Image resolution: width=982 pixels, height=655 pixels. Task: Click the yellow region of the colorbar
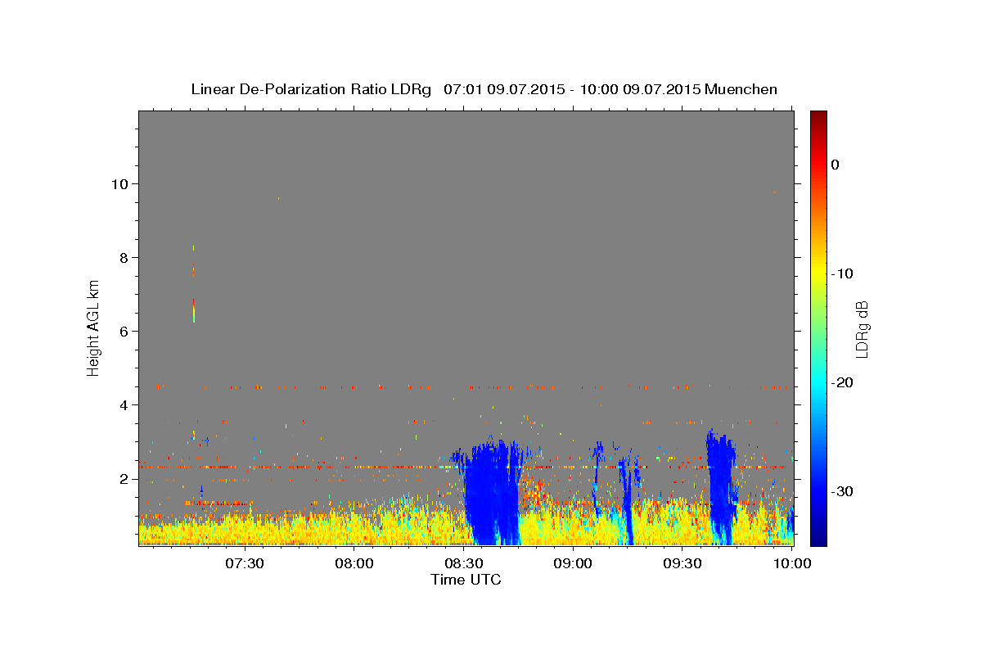(818, 270)
